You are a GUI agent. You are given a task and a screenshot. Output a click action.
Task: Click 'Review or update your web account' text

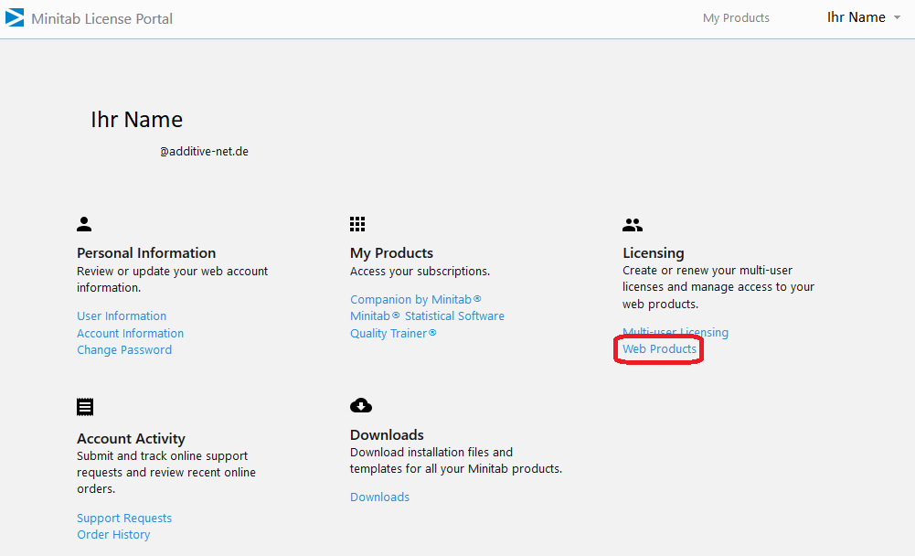coord(173,272)
